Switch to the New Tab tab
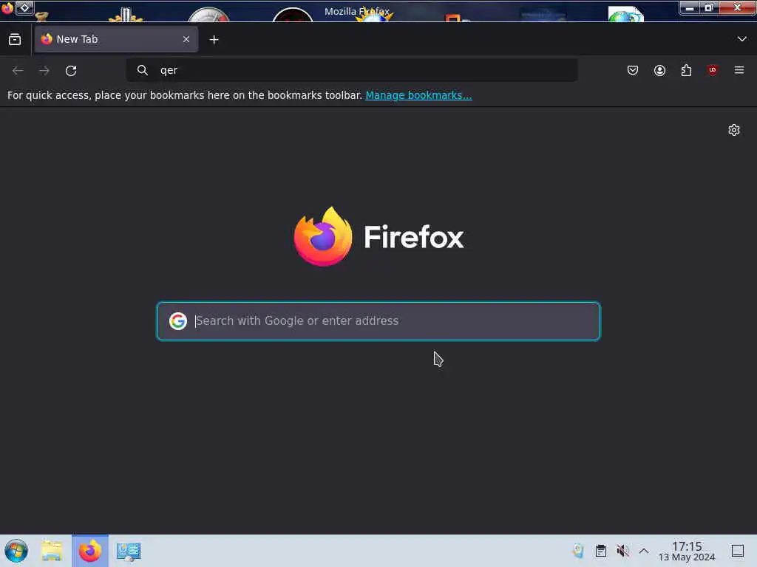 tap(116, 39)
